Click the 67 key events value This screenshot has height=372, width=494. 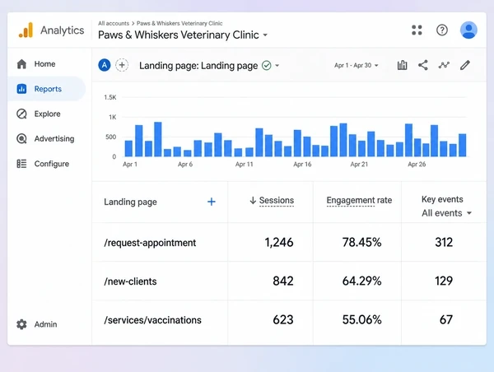coord(446,319)
